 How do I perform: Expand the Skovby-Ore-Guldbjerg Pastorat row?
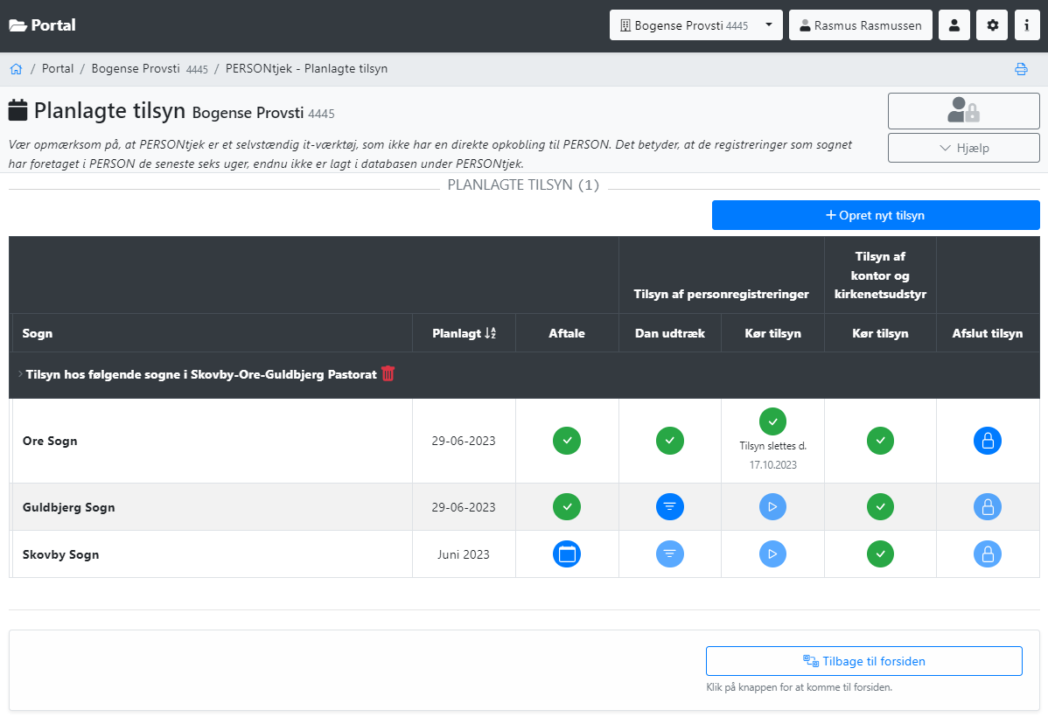(x=20, y=374)
